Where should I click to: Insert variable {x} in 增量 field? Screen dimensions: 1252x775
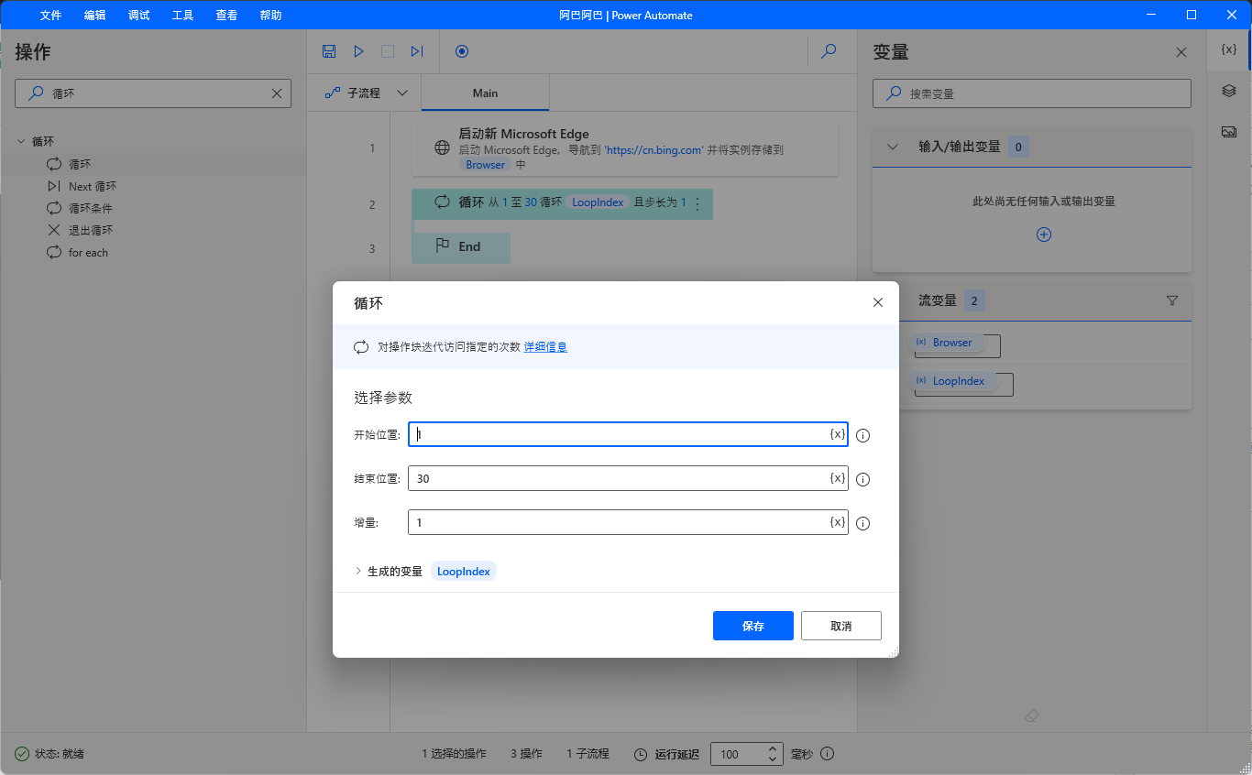pos(837,522)
